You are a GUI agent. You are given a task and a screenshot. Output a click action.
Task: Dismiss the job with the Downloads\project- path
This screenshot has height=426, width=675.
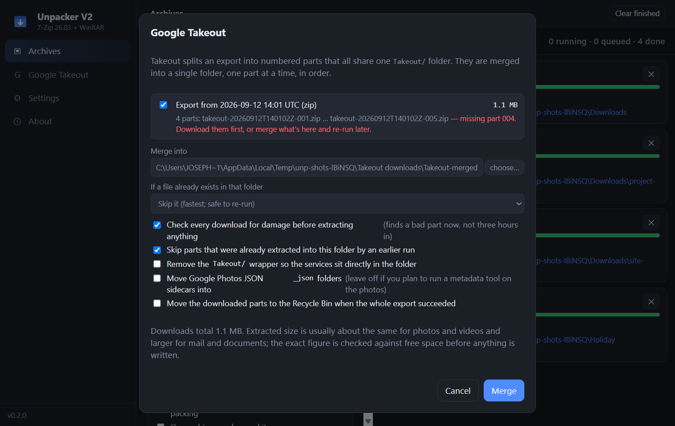[x=651, y=143]
